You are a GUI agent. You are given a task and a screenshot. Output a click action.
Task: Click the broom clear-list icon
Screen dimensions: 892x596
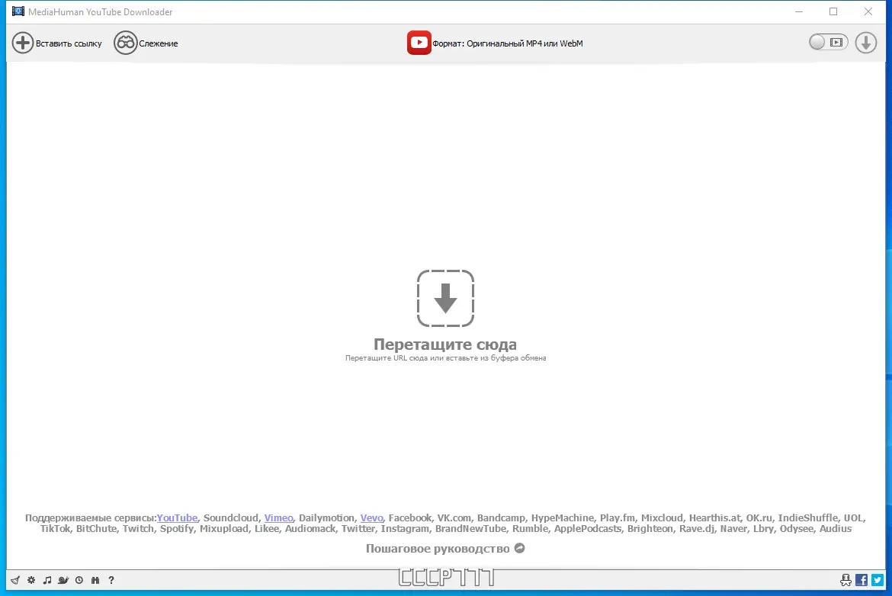coord(15,580)
